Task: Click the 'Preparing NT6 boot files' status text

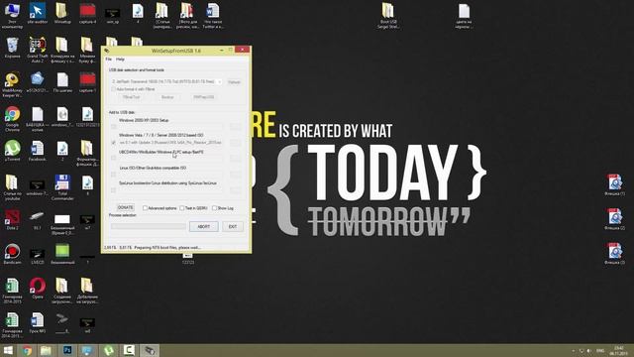Action: point(167,247)
